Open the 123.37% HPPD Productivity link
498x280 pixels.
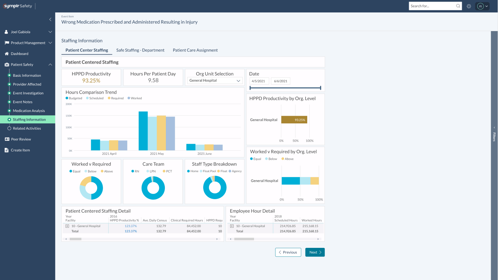pyautogui.click(x=131, y=226)
